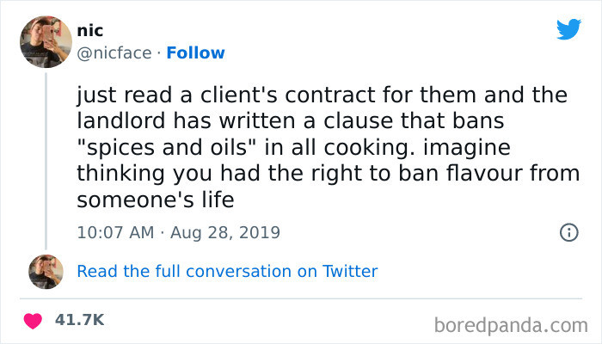
Task: Open the @nicface handle
Action: pos(116,52)
